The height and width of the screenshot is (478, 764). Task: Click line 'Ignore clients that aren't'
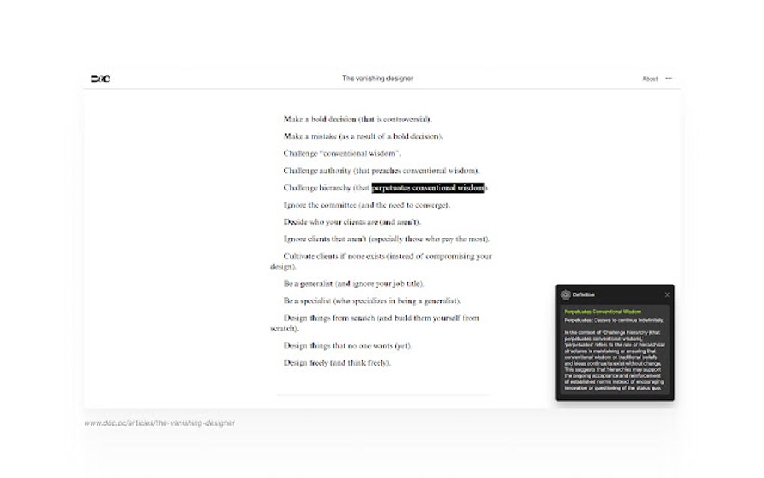[x=386, y=239]
